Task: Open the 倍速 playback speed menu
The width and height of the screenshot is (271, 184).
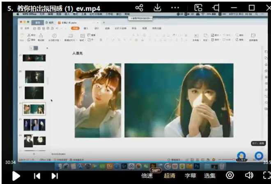Action: (x=147, y=176)
